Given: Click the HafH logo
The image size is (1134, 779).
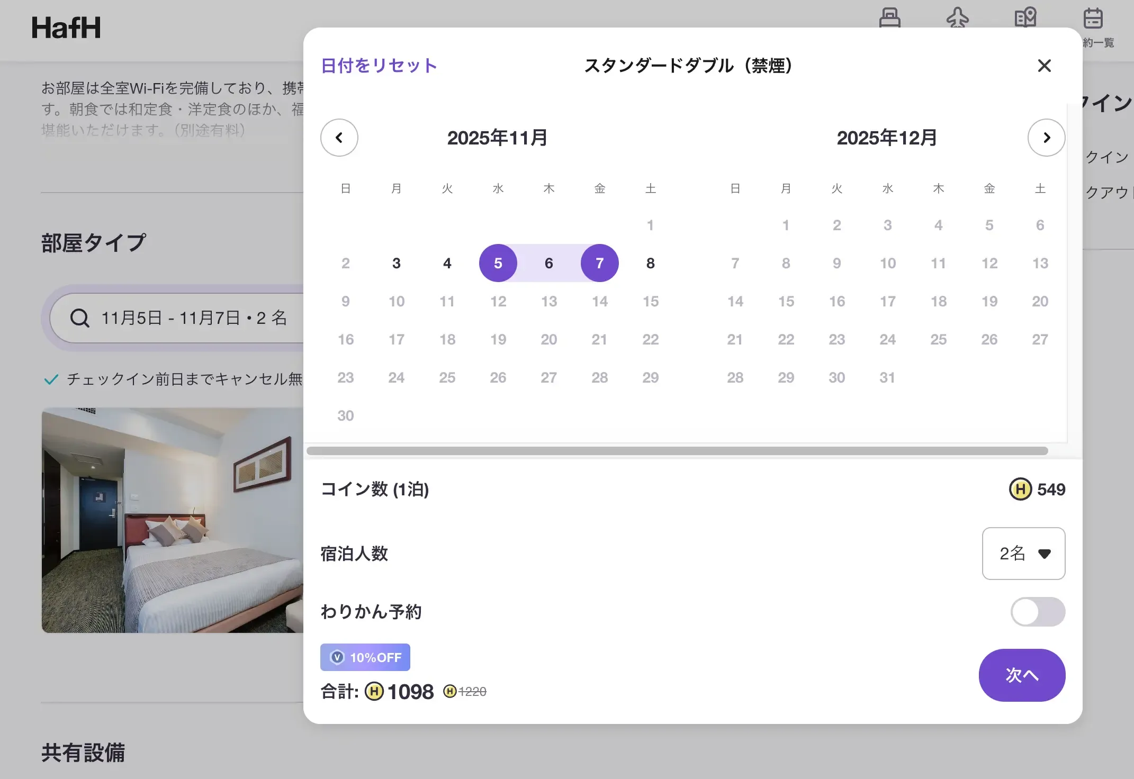Looking at the screenshot, I should tap(66, 28).
